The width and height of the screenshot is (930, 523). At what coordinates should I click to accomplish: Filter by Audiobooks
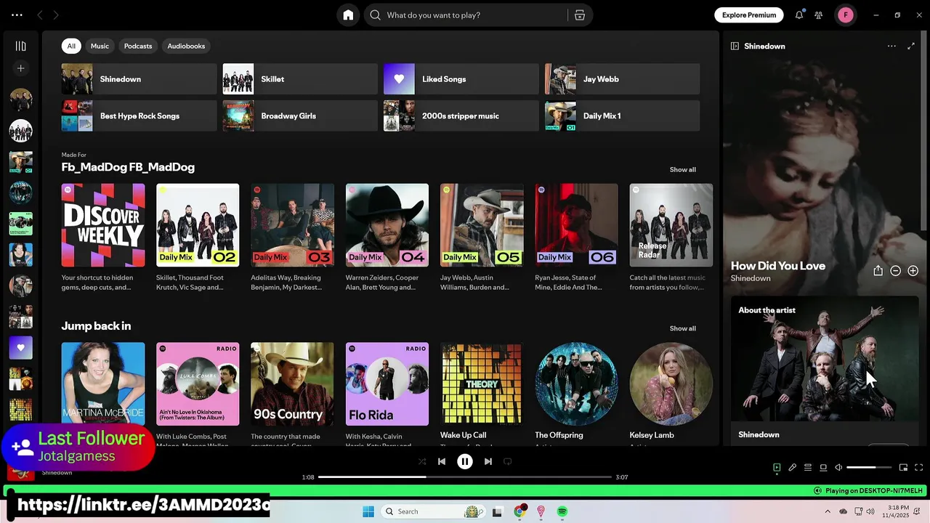click(x=186, y=46)
